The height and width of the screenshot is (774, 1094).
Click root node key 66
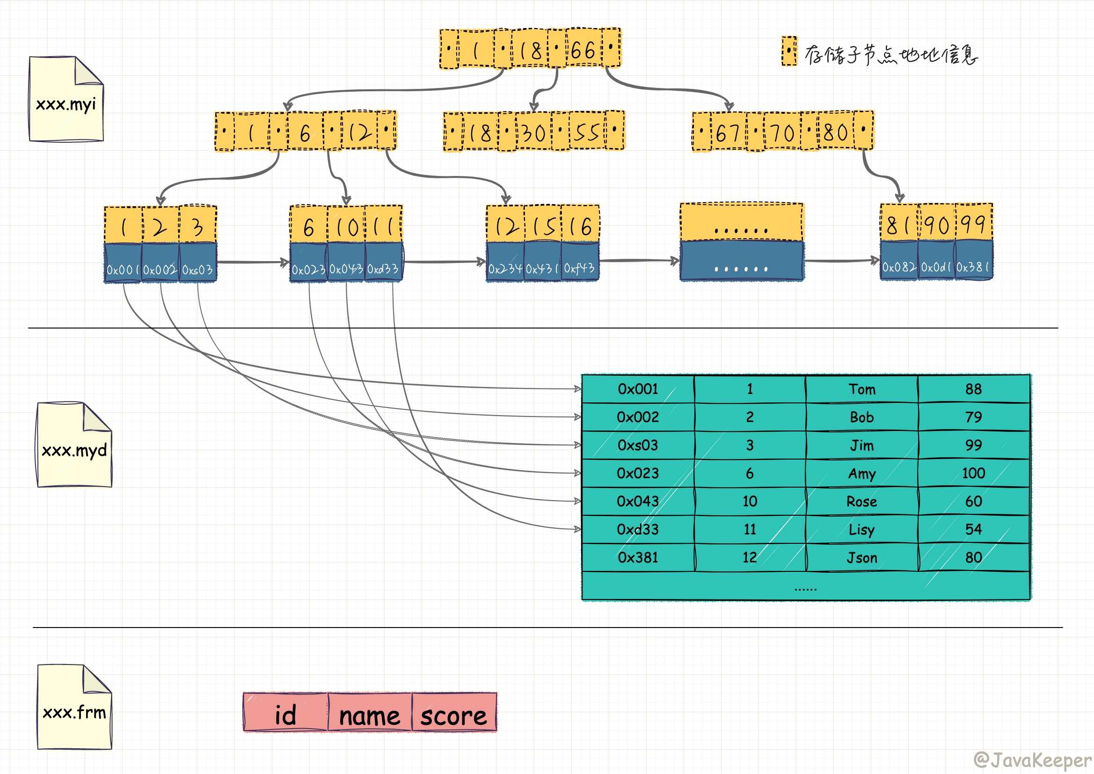tap(583, 49)
